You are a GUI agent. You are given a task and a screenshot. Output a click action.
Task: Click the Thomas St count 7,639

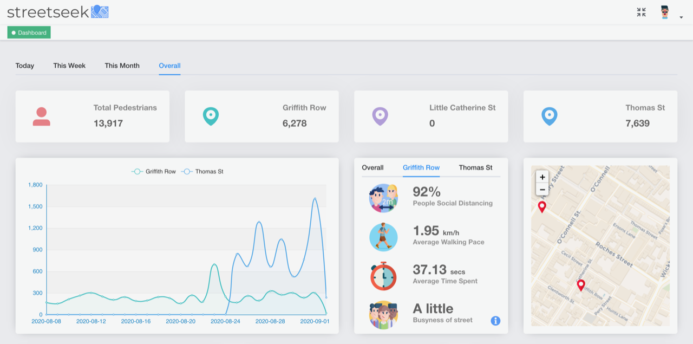click(x=637, y=123)
